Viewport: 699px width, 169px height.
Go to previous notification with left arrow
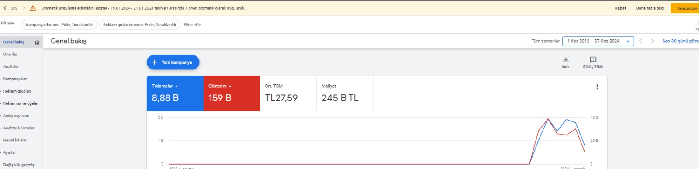(5, 8)
